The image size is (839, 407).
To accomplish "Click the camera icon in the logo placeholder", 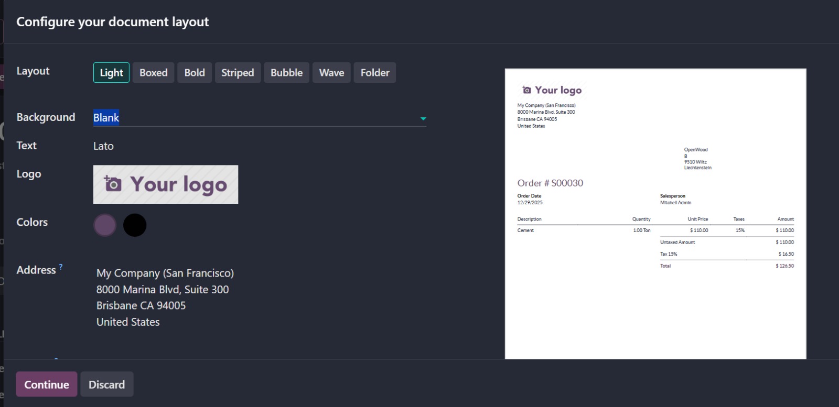I will pyautogui.click(x=113, y=184).
